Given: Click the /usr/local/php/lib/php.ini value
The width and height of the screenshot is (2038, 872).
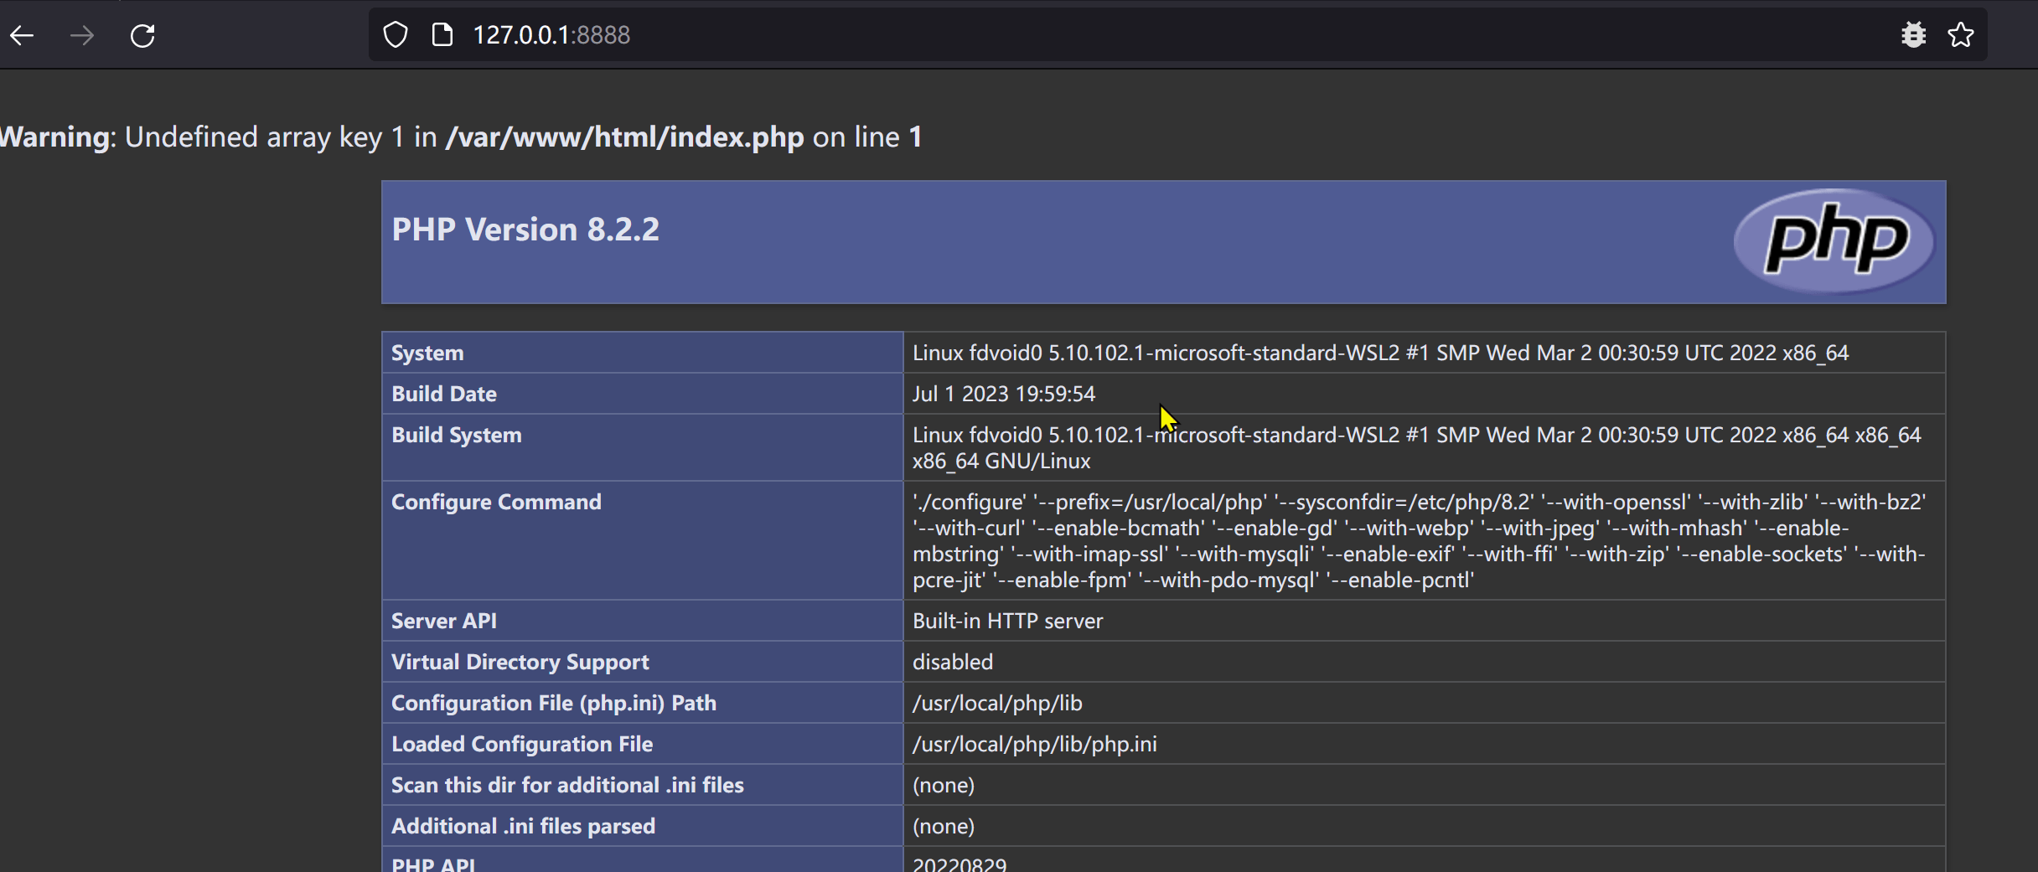Looking at the screenshot, I should [1035, 744].
